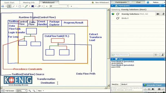This screenshot has width=166, height=93.
Task: Select the Rectangle shape tool
Action: (20, 6)
